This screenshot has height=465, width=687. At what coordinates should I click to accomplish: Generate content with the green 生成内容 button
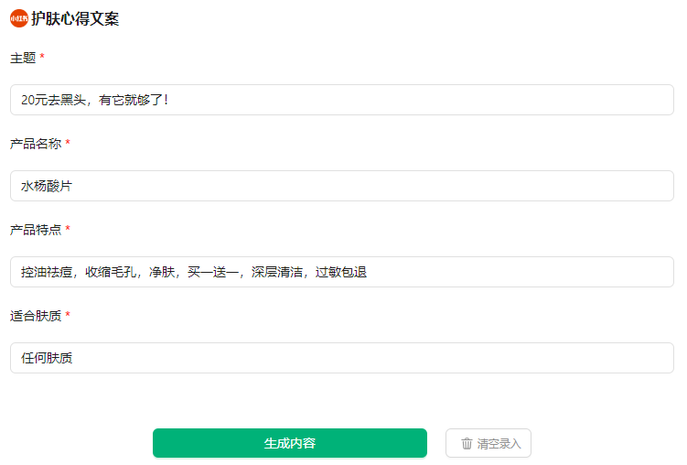[x=290, y=443]
